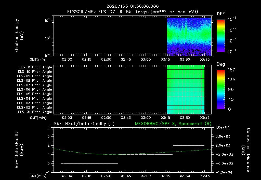Click the 180 degree color bar tick
Viewport: 261px width, 180px height.
231,70
